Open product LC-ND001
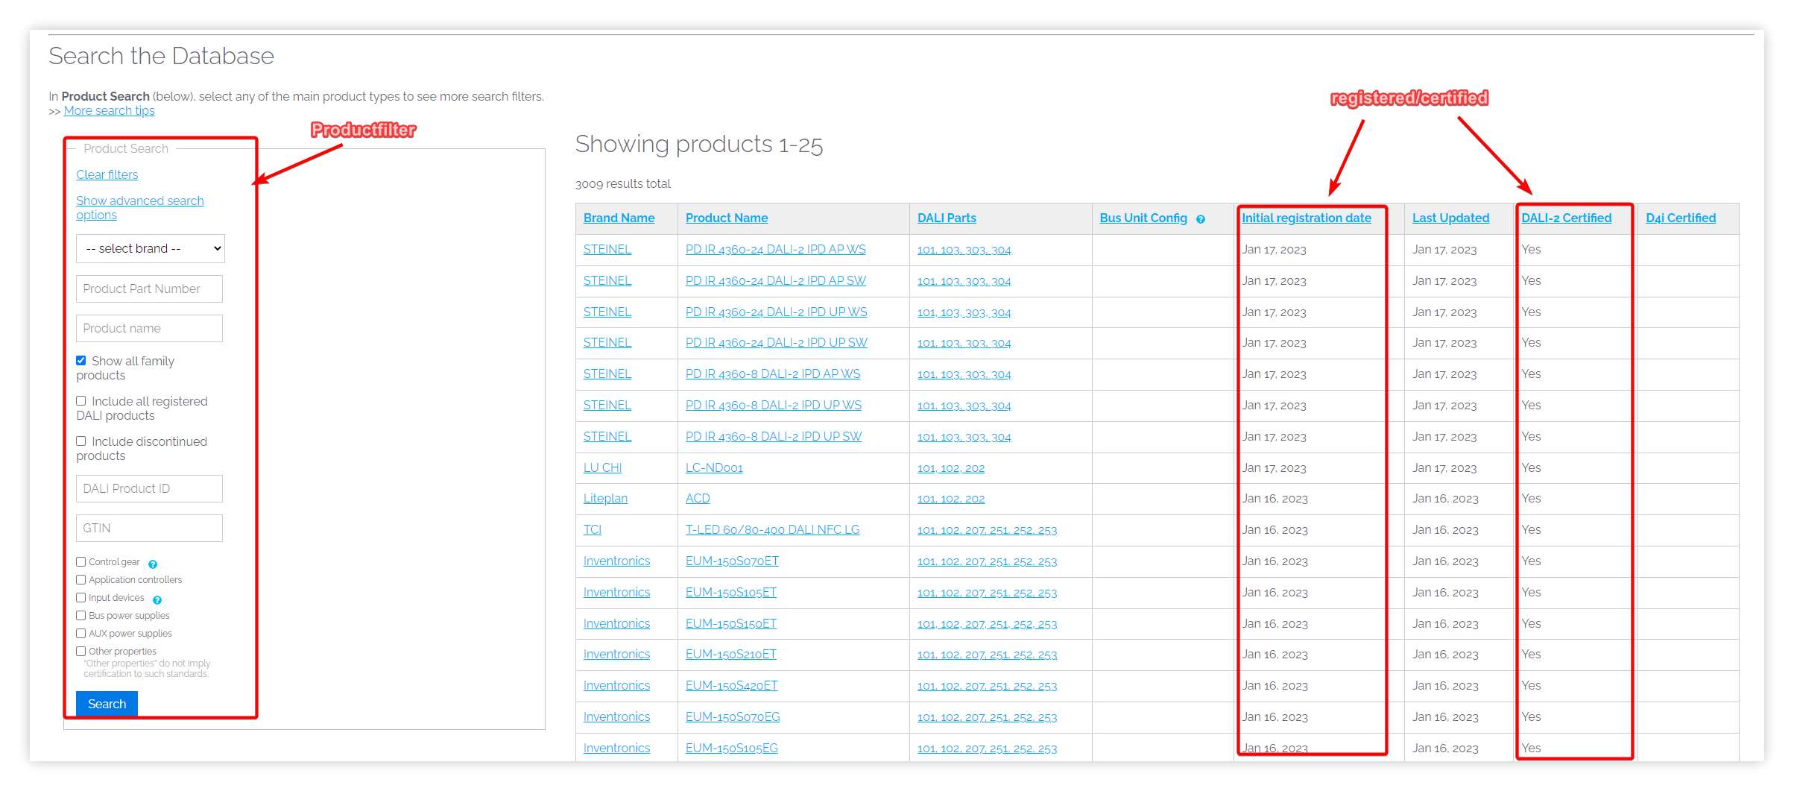 point(714,467)
